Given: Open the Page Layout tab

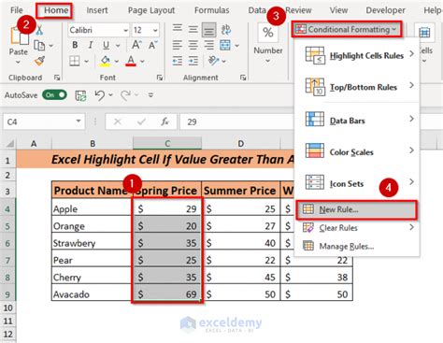Looking at the screenshot, I should coord(151,10).
